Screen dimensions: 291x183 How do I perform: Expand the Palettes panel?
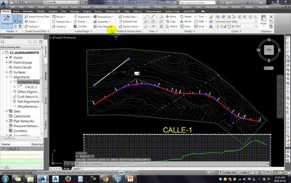coord(11,31)
